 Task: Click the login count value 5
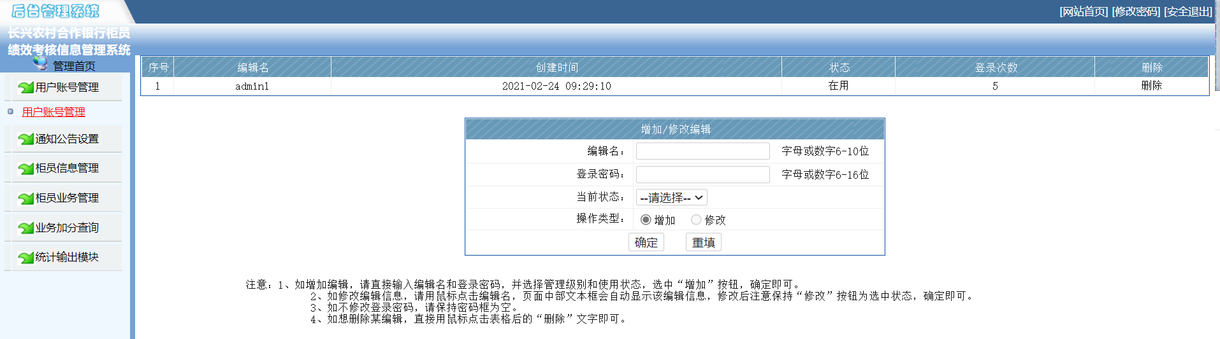(995, 86)
